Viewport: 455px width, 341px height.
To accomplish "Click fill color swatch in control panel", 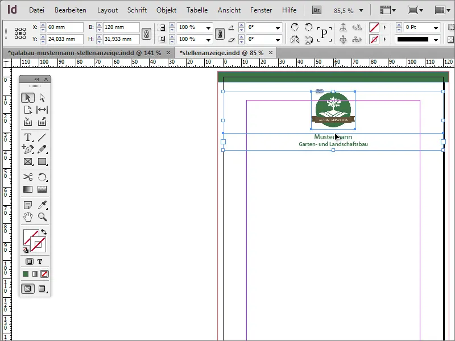I will 374,27.
